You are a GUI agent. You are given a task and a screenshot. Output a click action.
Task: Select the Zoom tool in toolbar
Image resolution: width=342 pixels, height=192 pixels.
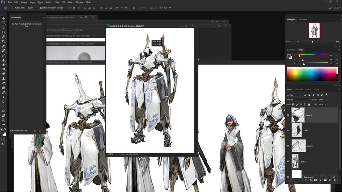coord(3,120)
